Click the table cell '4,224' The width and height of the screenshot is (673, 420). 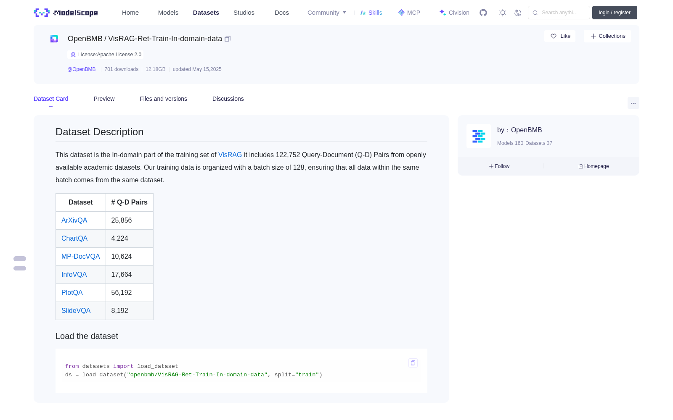click(130, 239)
